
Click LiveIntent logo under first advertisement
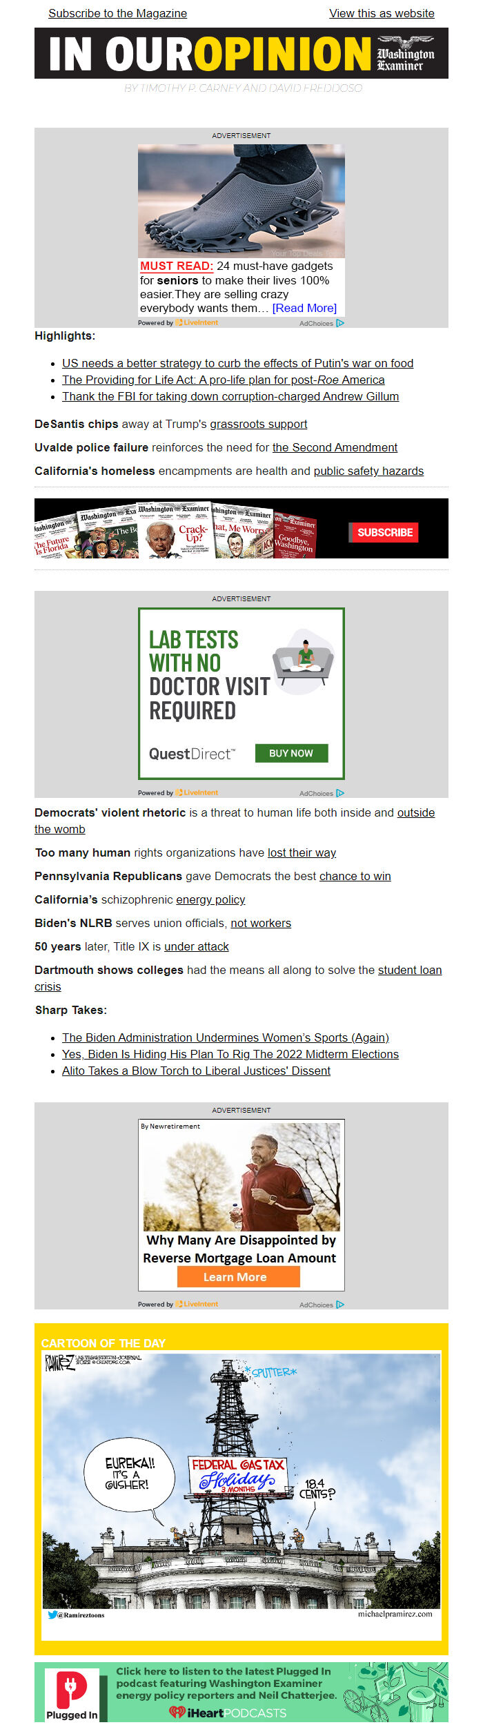(x=197, y=322)
